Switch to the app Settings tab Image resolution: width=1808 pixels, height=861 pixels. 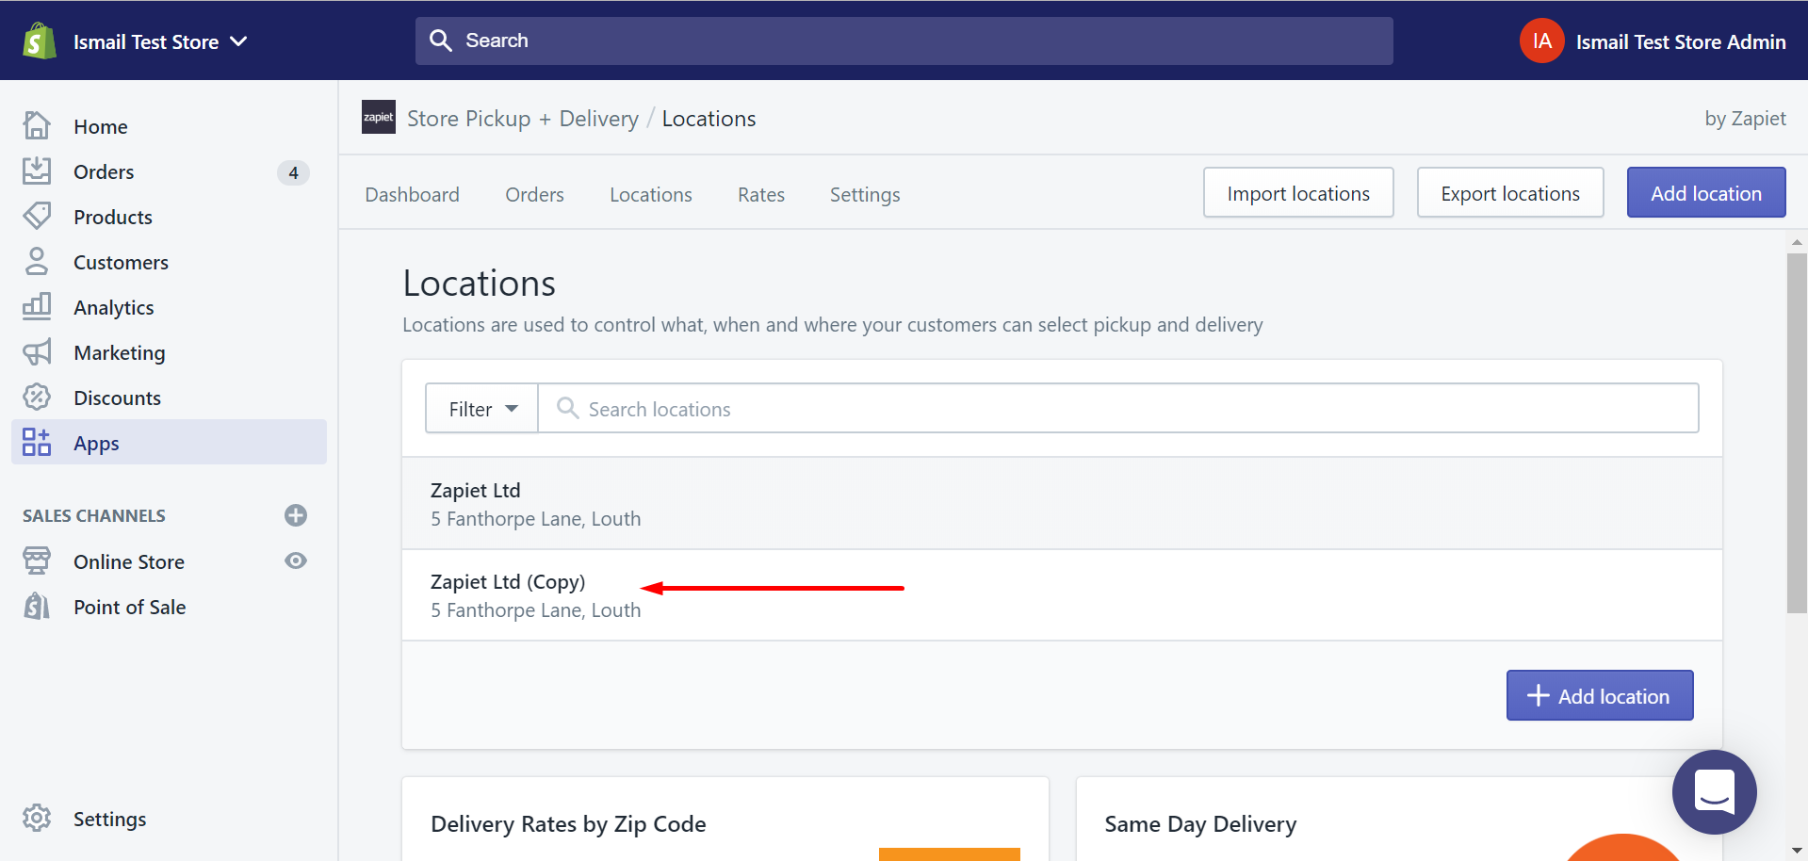point(865,194)
